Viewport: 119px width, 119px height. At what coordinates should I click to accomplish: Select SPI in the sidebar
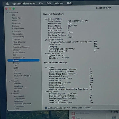click(x=15, y=71)
